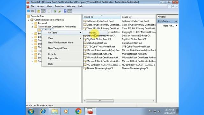Open Windows Explorer from the taskbar
Viewport: 204px width, 115px height.
tap(55, 111)
